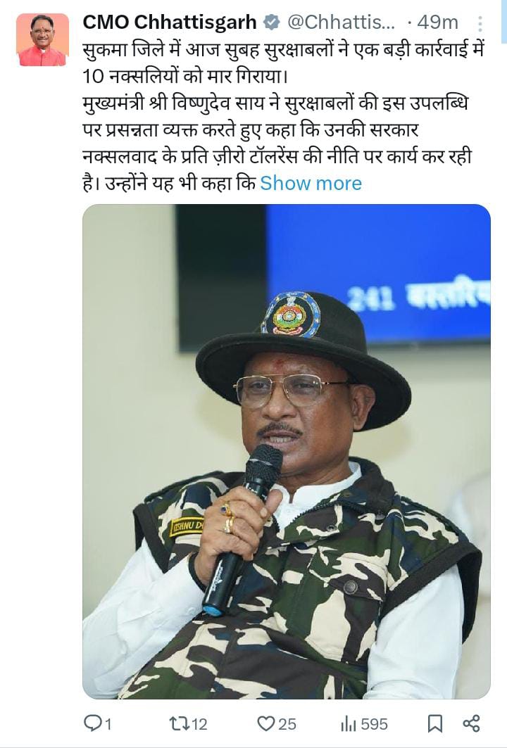Click the CMO Chhattisgarh display name
Screen dimensions: 507x748
point(170,23)
